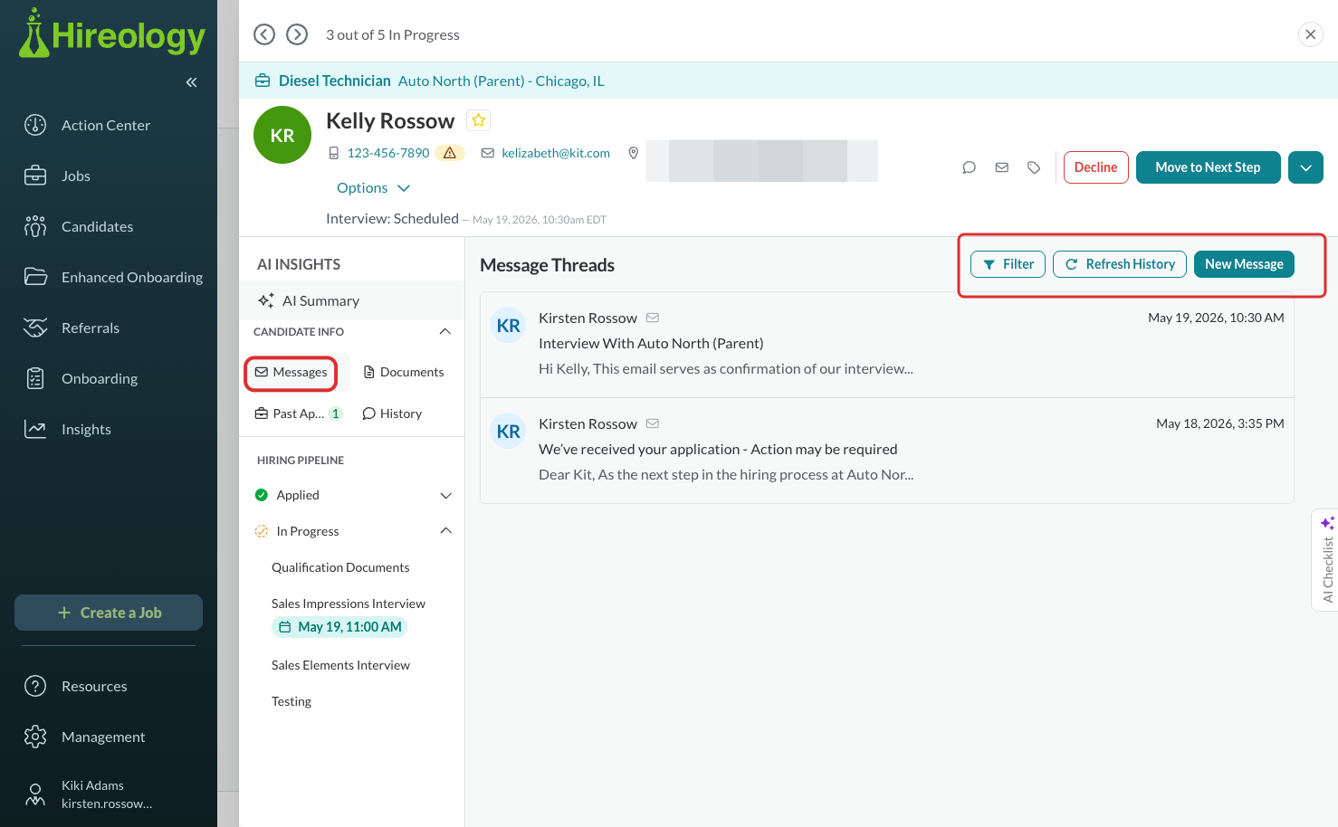Star Kelly Rossow as a favorite
This screenshot has height=827, width=1338.
(479, 120)
